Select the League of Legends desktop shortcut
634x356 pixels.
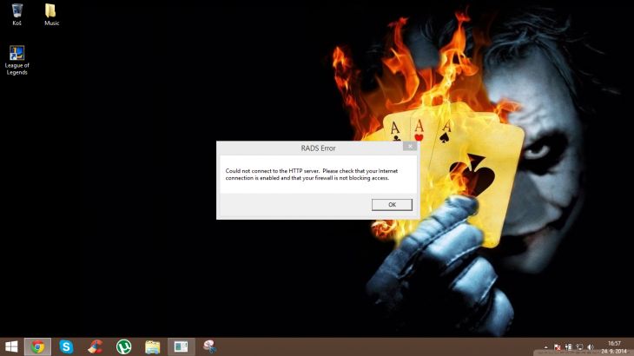pyautogui.click(x=17, y=60)
